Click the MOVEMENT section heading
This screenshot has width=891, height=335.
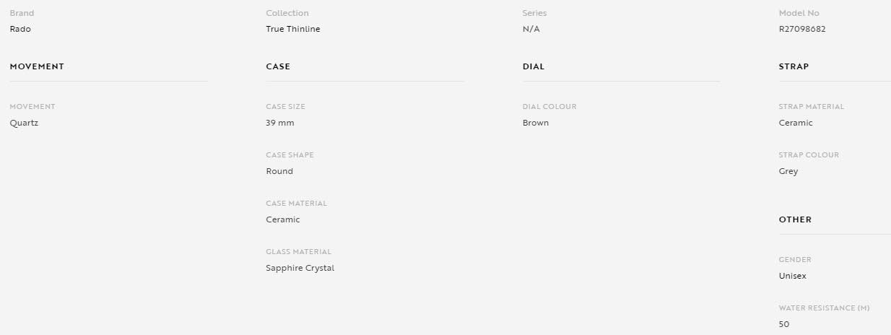[x=37, y=66]
